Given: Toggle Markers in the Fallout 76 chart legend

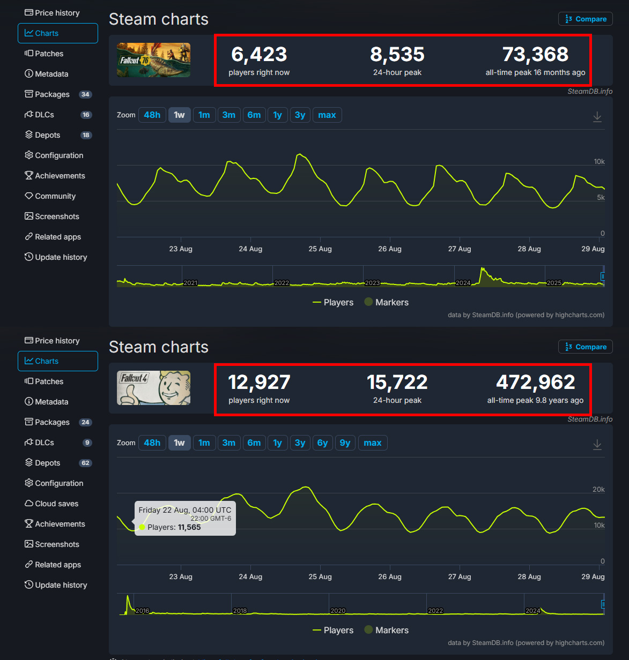Looking at the screenshot, I should [386, 302].
